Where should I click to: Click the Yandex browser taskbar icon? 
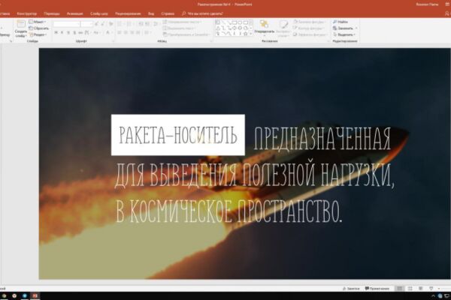click(14, 296)
